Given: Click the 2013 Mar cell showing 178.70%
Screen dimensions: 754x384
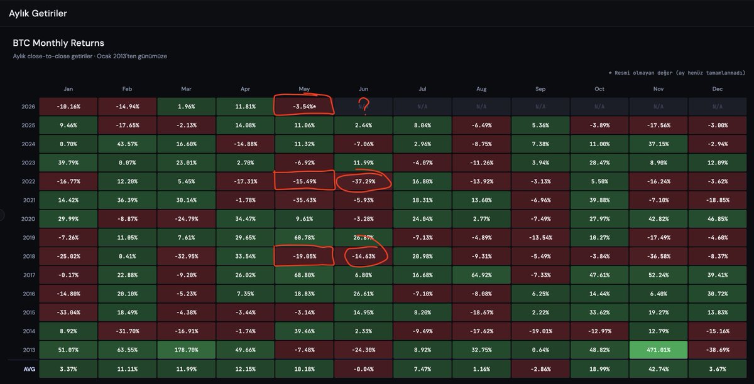Looking at the screenshot, I should tap(186, 349).
